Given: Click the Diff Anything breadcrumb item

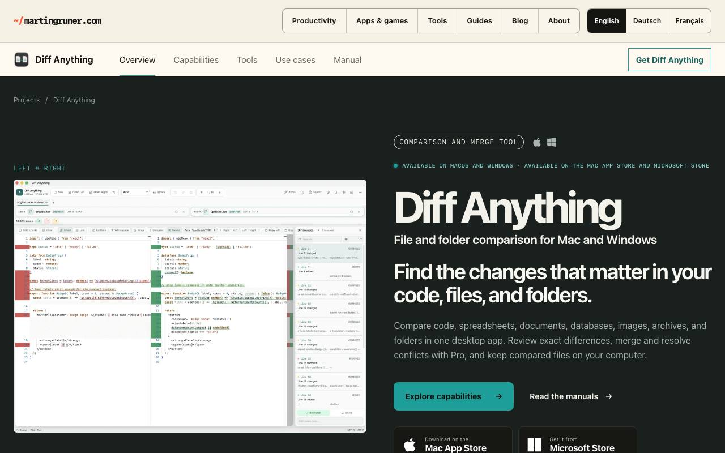Looking at the screenshot, I should pos(74,100).
